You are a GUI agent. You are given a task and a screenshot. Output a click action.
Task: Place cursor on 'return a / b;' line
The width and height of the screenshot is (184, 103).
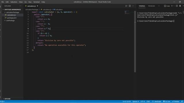(46, 36)
